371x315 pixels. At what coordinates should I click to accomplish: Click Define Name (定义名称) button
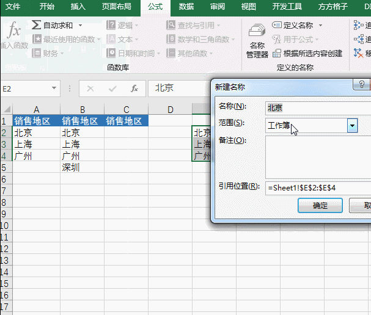(x=293, y=25)
